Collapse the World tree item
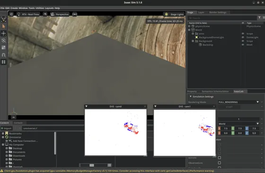The image size is (265, 173). 189,30
